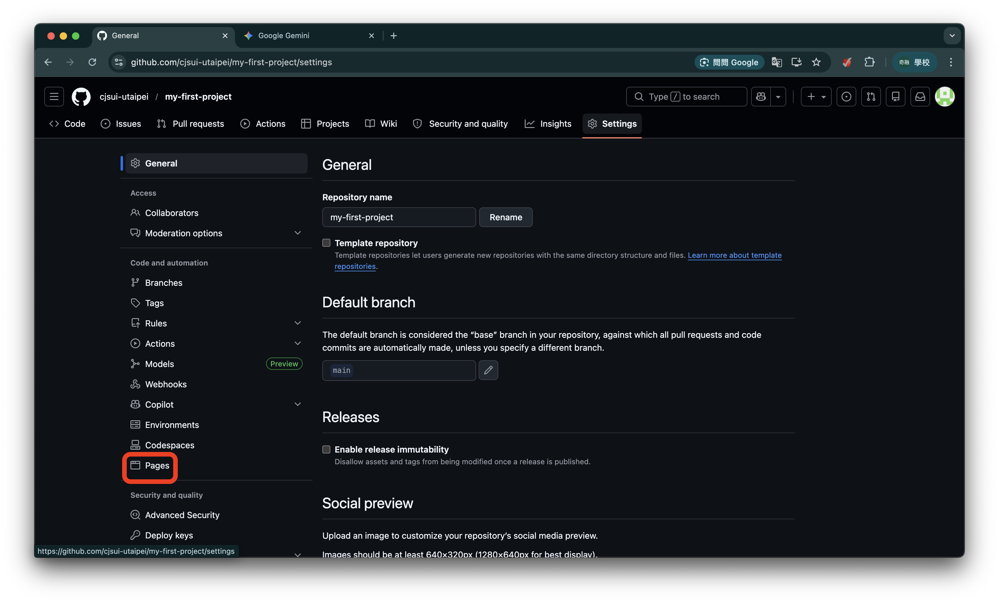This screenshot has height=603, width=999.
Task: Click the address bar URL
Action: (231, 62)
